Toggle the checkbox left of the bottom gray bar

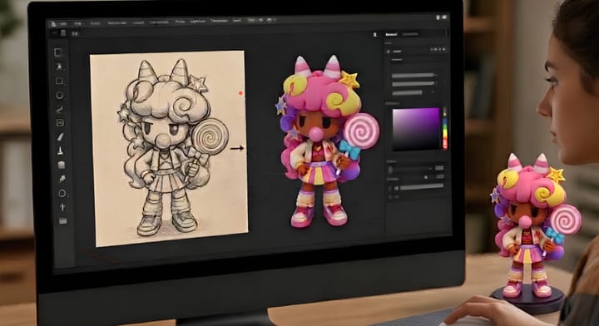pyautogui.click(x=396, y=188)
